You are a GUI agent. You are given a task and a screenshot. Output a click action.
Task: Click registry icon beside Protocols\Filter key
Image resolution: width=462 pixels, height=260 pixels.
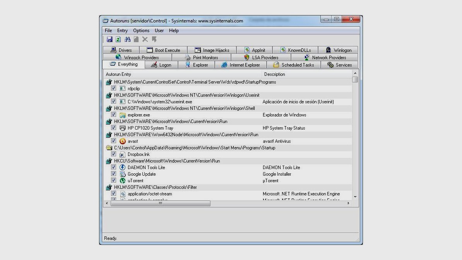[109, 187]
